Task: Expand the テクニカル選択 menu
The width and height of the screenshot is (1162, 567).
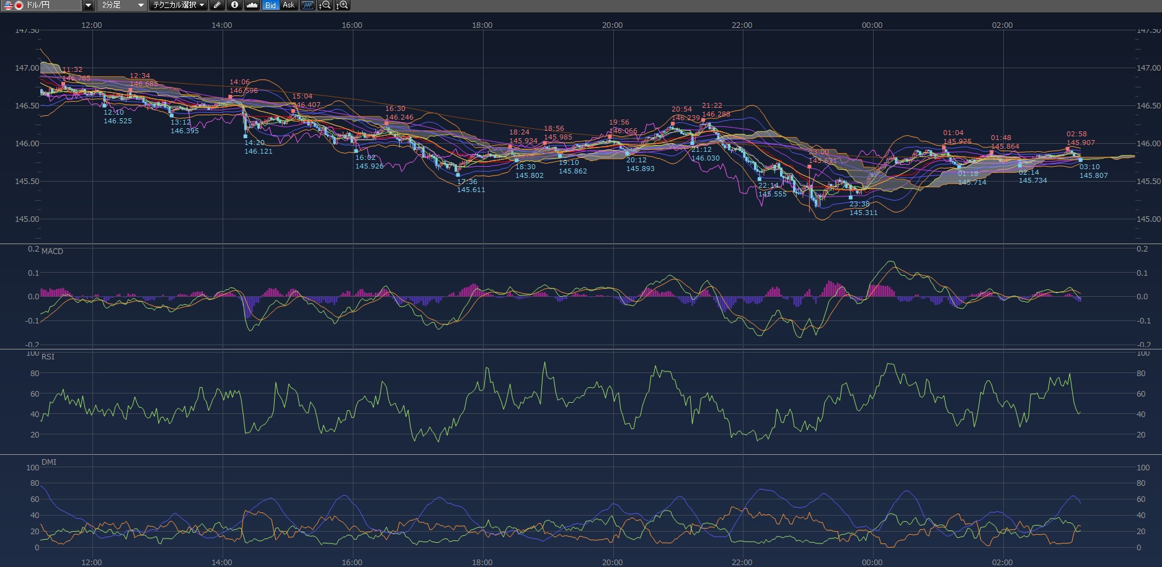Action: click(x=179, y=5)
